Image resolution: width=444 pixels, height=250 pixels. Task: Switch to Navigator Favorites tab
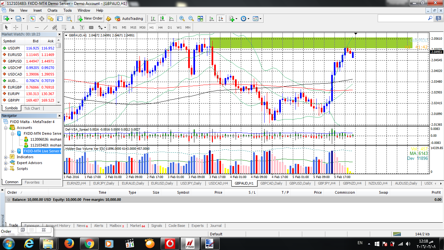(32, 182)
